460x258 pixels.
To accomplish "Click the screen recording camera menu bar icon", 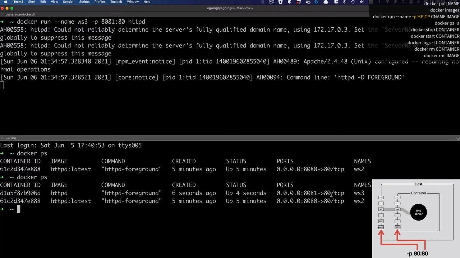I will coord(271,2).
